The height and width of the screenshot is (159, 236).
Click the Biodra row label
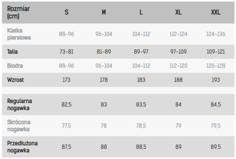15,65
